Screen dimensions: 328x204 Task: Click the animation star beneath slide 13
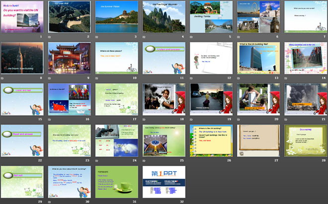click(x=239, y=78)
